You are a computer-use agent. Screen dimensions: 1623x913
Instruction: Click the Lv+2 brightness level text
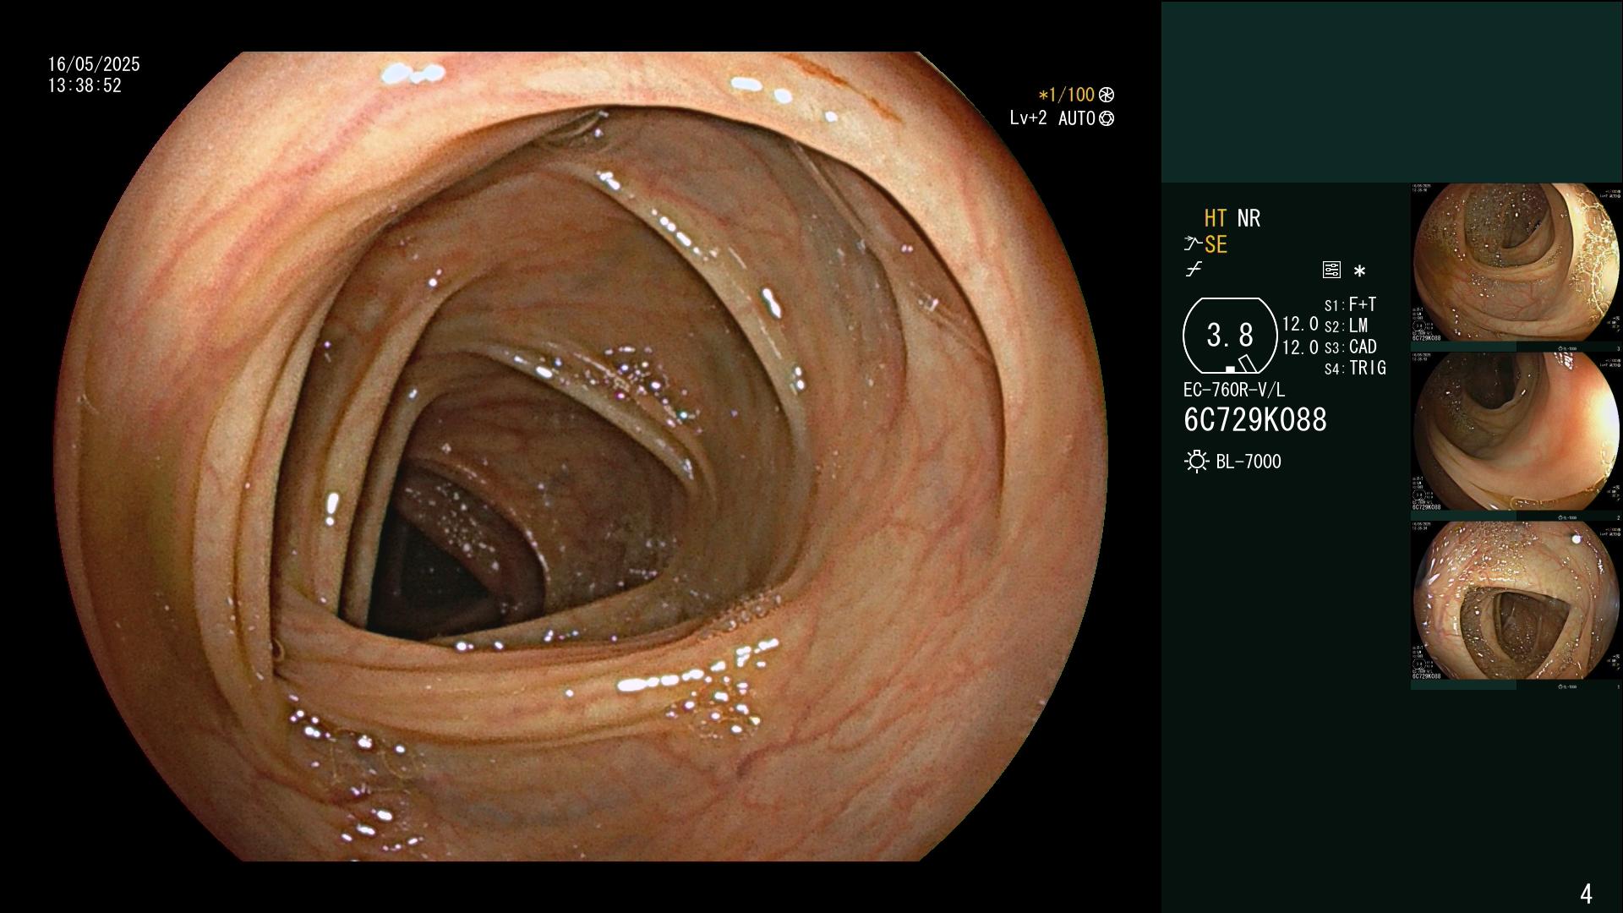pos(1028,118)
